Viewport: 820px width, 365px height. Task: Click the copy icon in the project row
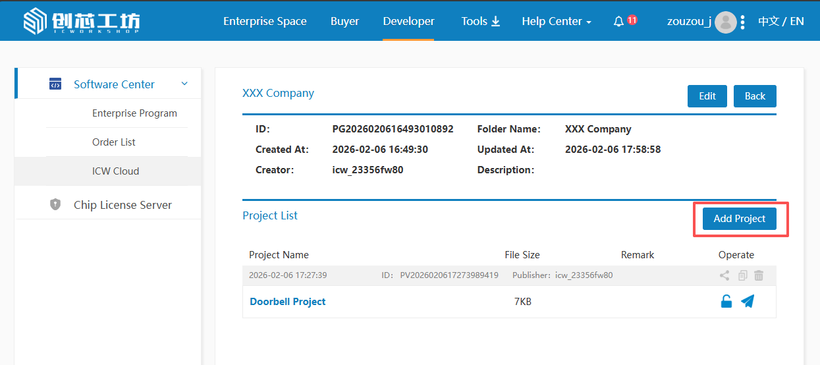click(743, 275)
